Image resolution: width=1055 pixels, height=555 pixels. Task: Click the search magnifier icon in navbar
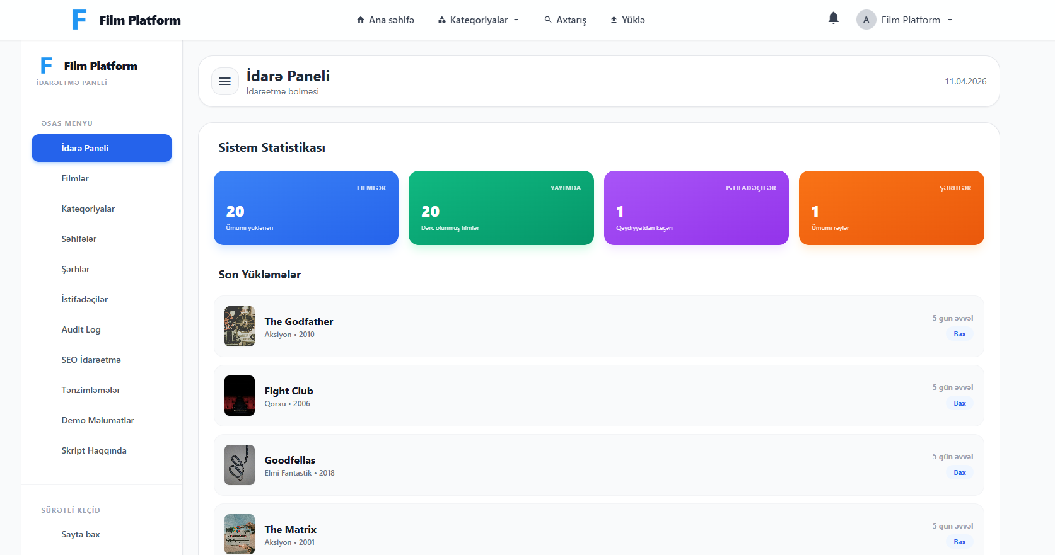[548, 20]
